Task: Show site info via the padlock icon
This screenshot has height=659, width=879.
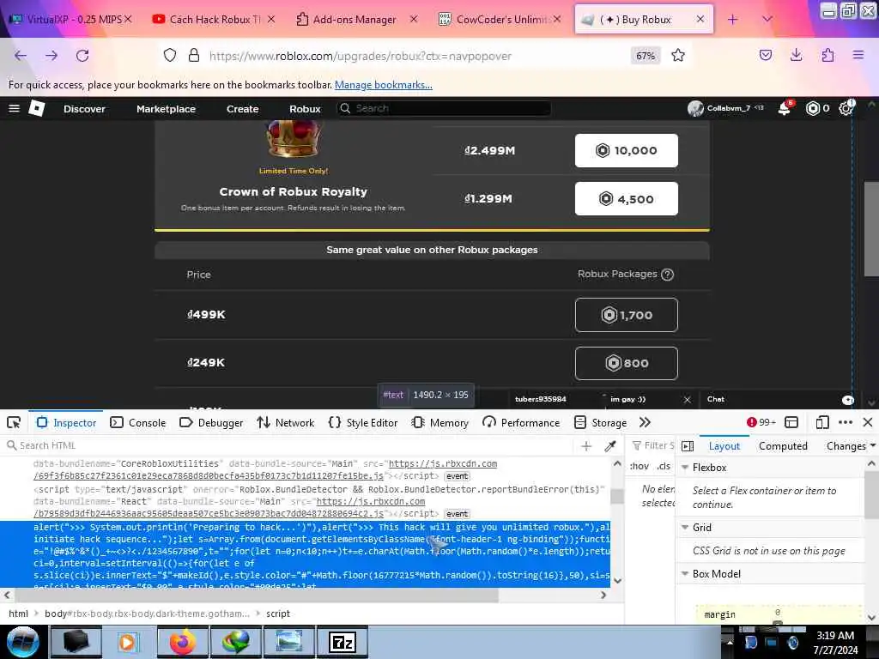Action: [x=194, y=55]
